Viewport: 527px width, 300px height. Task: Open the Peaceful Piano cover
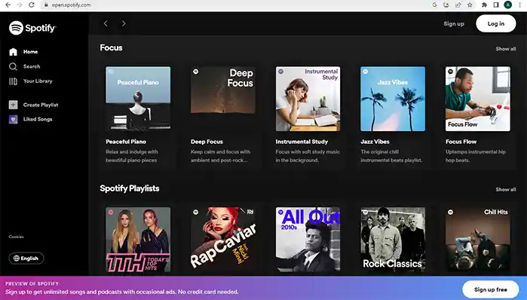tap(138, 99)
